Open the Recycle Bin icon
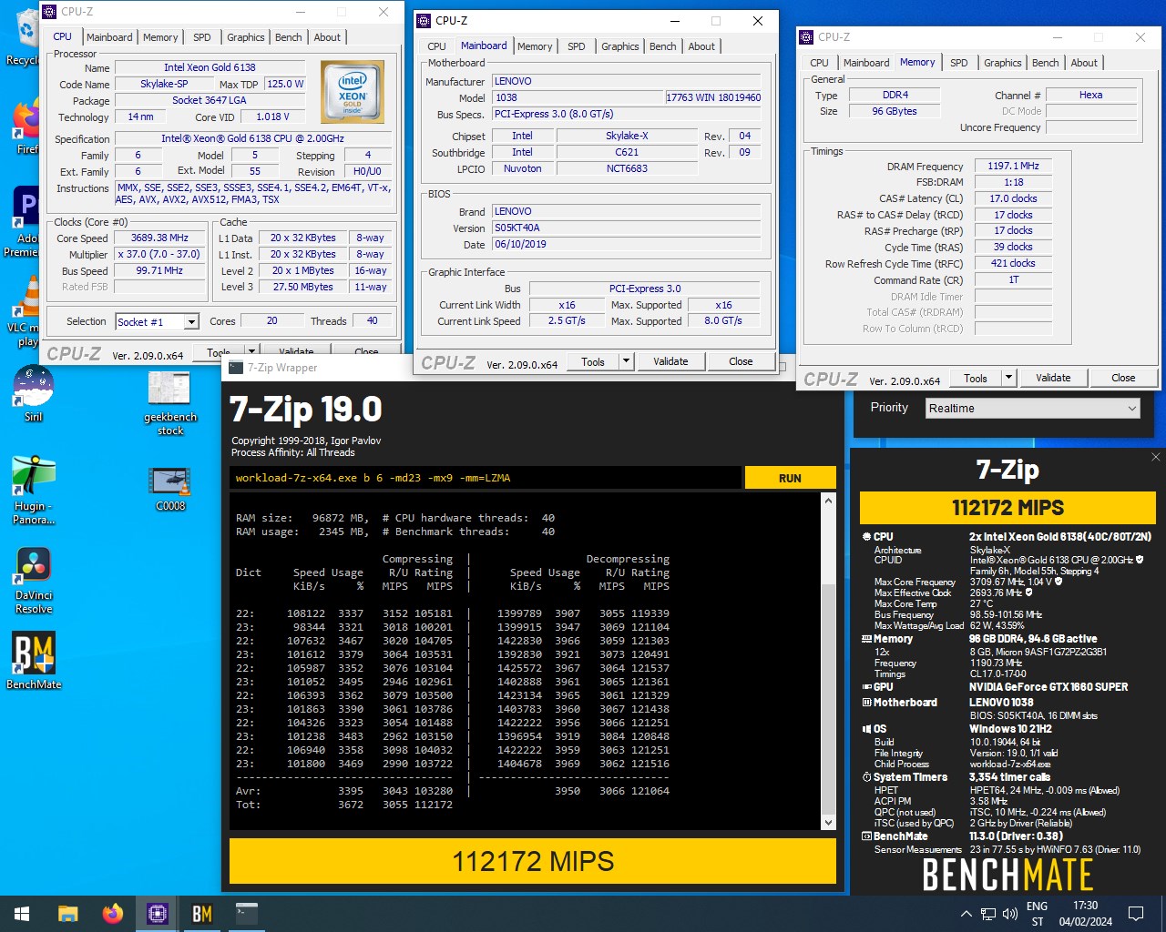The image size is (1166, 932). 23,36
